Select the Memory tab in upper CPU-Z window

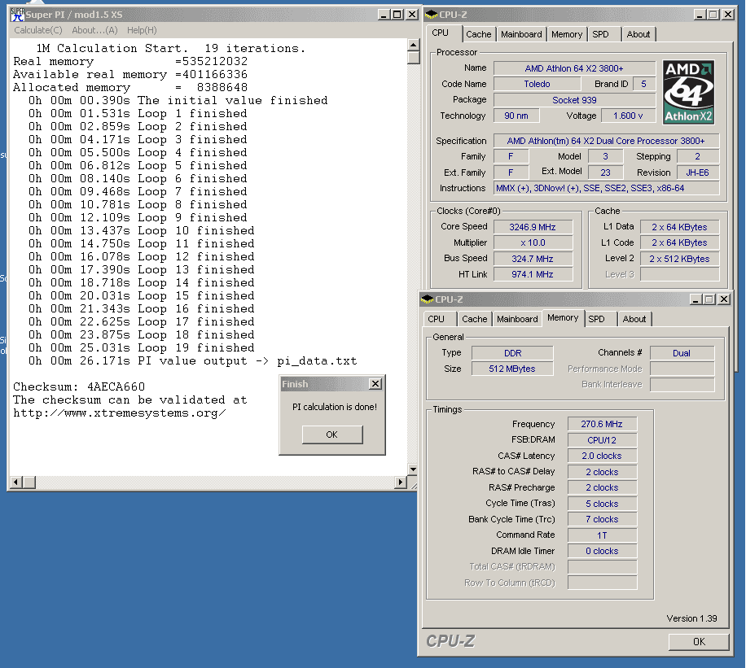coord(567,34)
